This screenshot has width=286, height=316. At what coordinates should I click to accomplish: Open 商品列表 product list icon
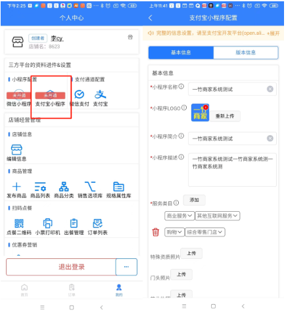[x=40, y=187]
